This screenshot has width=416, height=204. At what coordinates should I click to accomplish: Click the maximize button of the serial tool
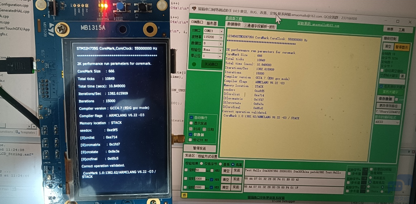point(398,21)
